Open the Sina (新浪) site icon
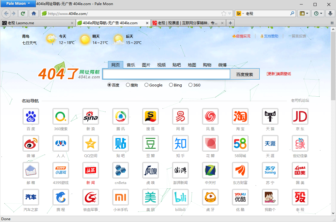 [x=91, y=116]
